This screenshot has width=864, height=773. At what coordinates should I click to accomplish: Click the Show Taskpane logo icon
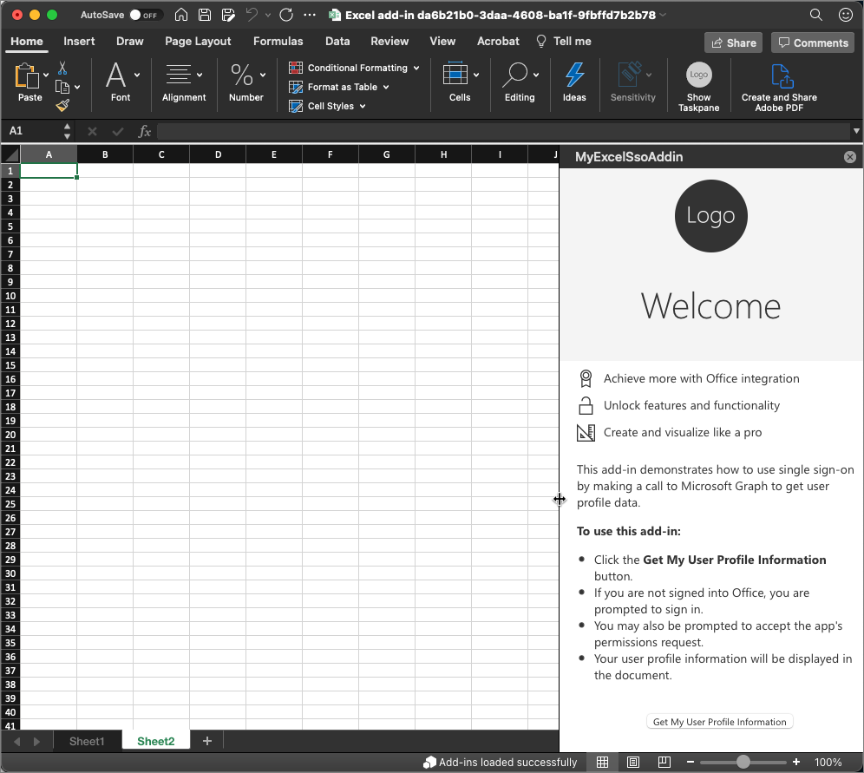(698, 75)
